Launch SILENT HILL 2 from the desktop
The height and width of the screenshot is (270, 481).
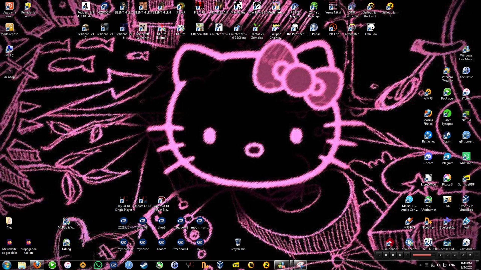(x=124, y=8)
